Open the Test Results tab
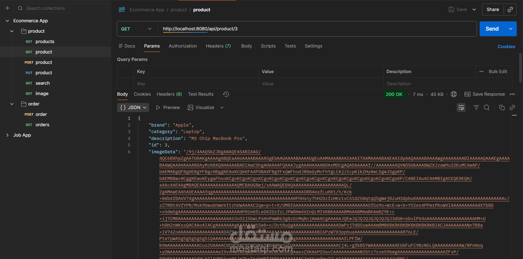Image resolution: width=523 pixels, height=259 pixels. 201,94
